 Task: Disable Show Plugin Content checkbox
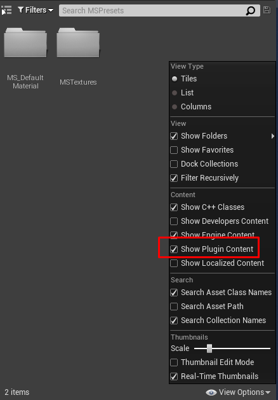(174, 249)
